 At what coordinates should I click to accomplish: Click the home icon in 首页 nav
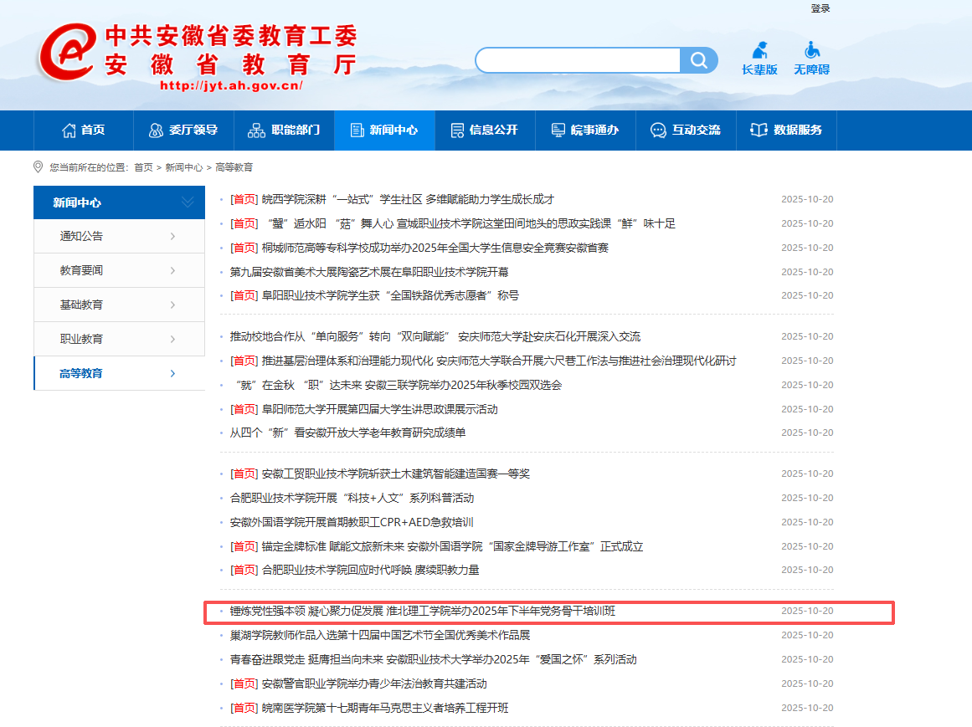[x=69, y=131]
